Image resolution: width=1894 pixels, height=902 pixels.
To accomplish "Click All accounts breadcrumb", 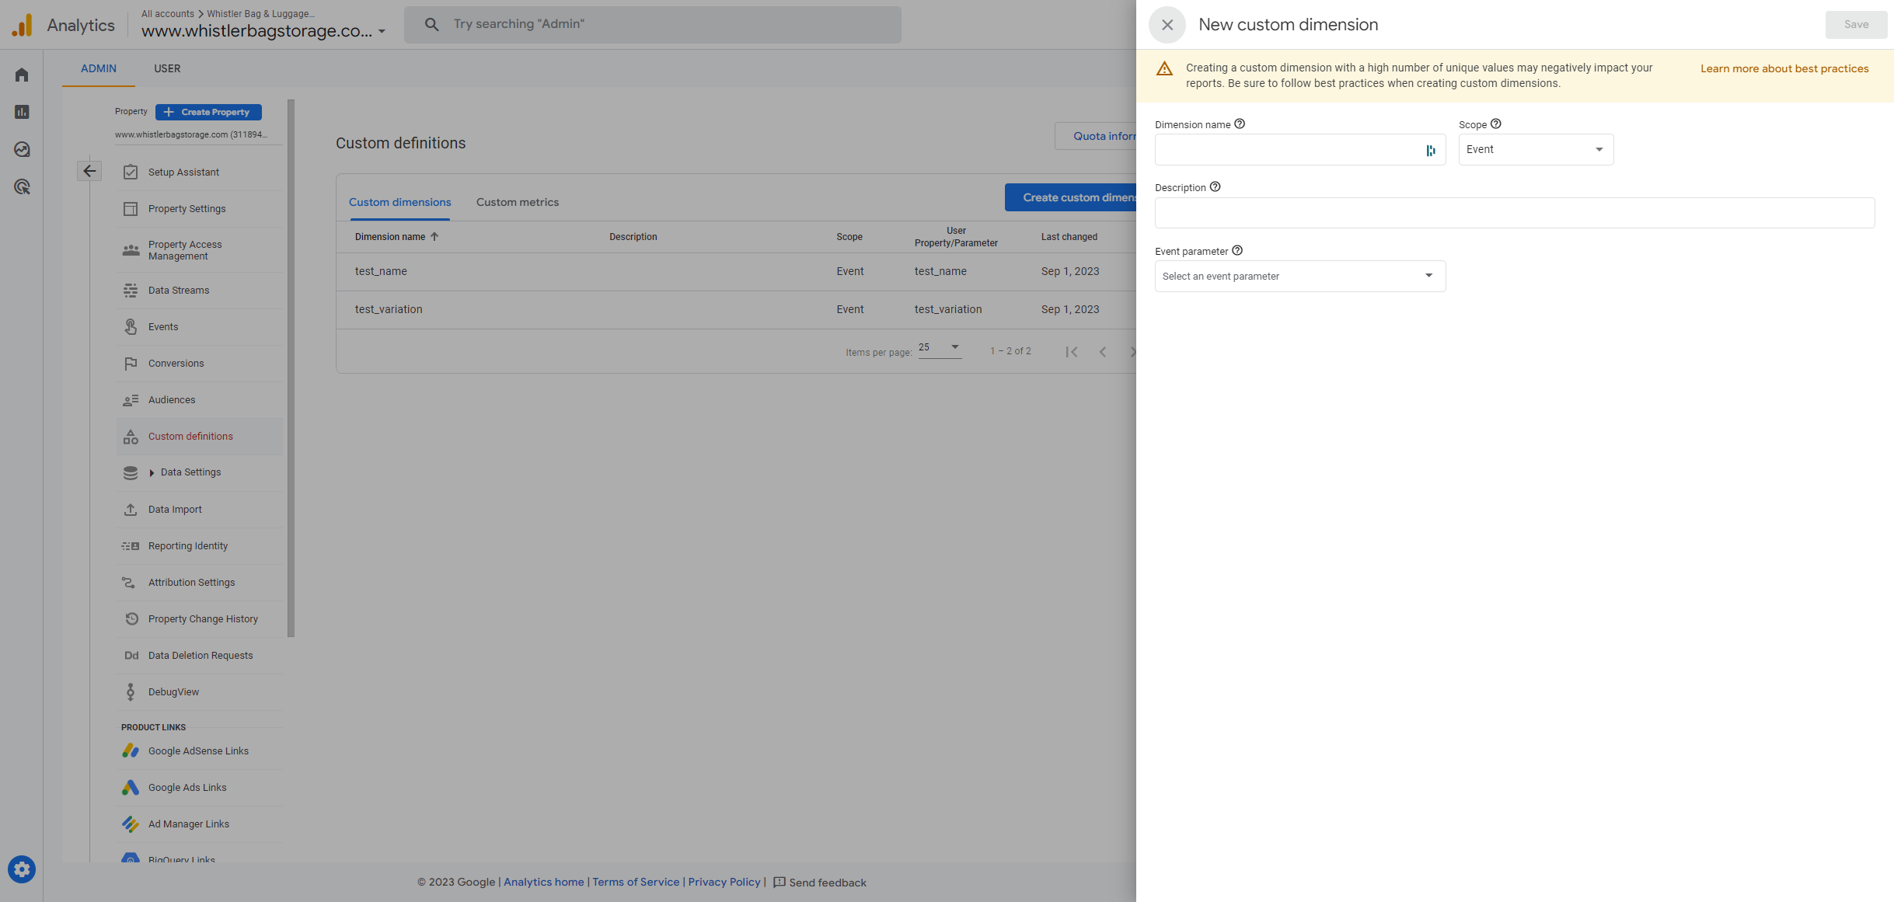I will tap(168, 14).
